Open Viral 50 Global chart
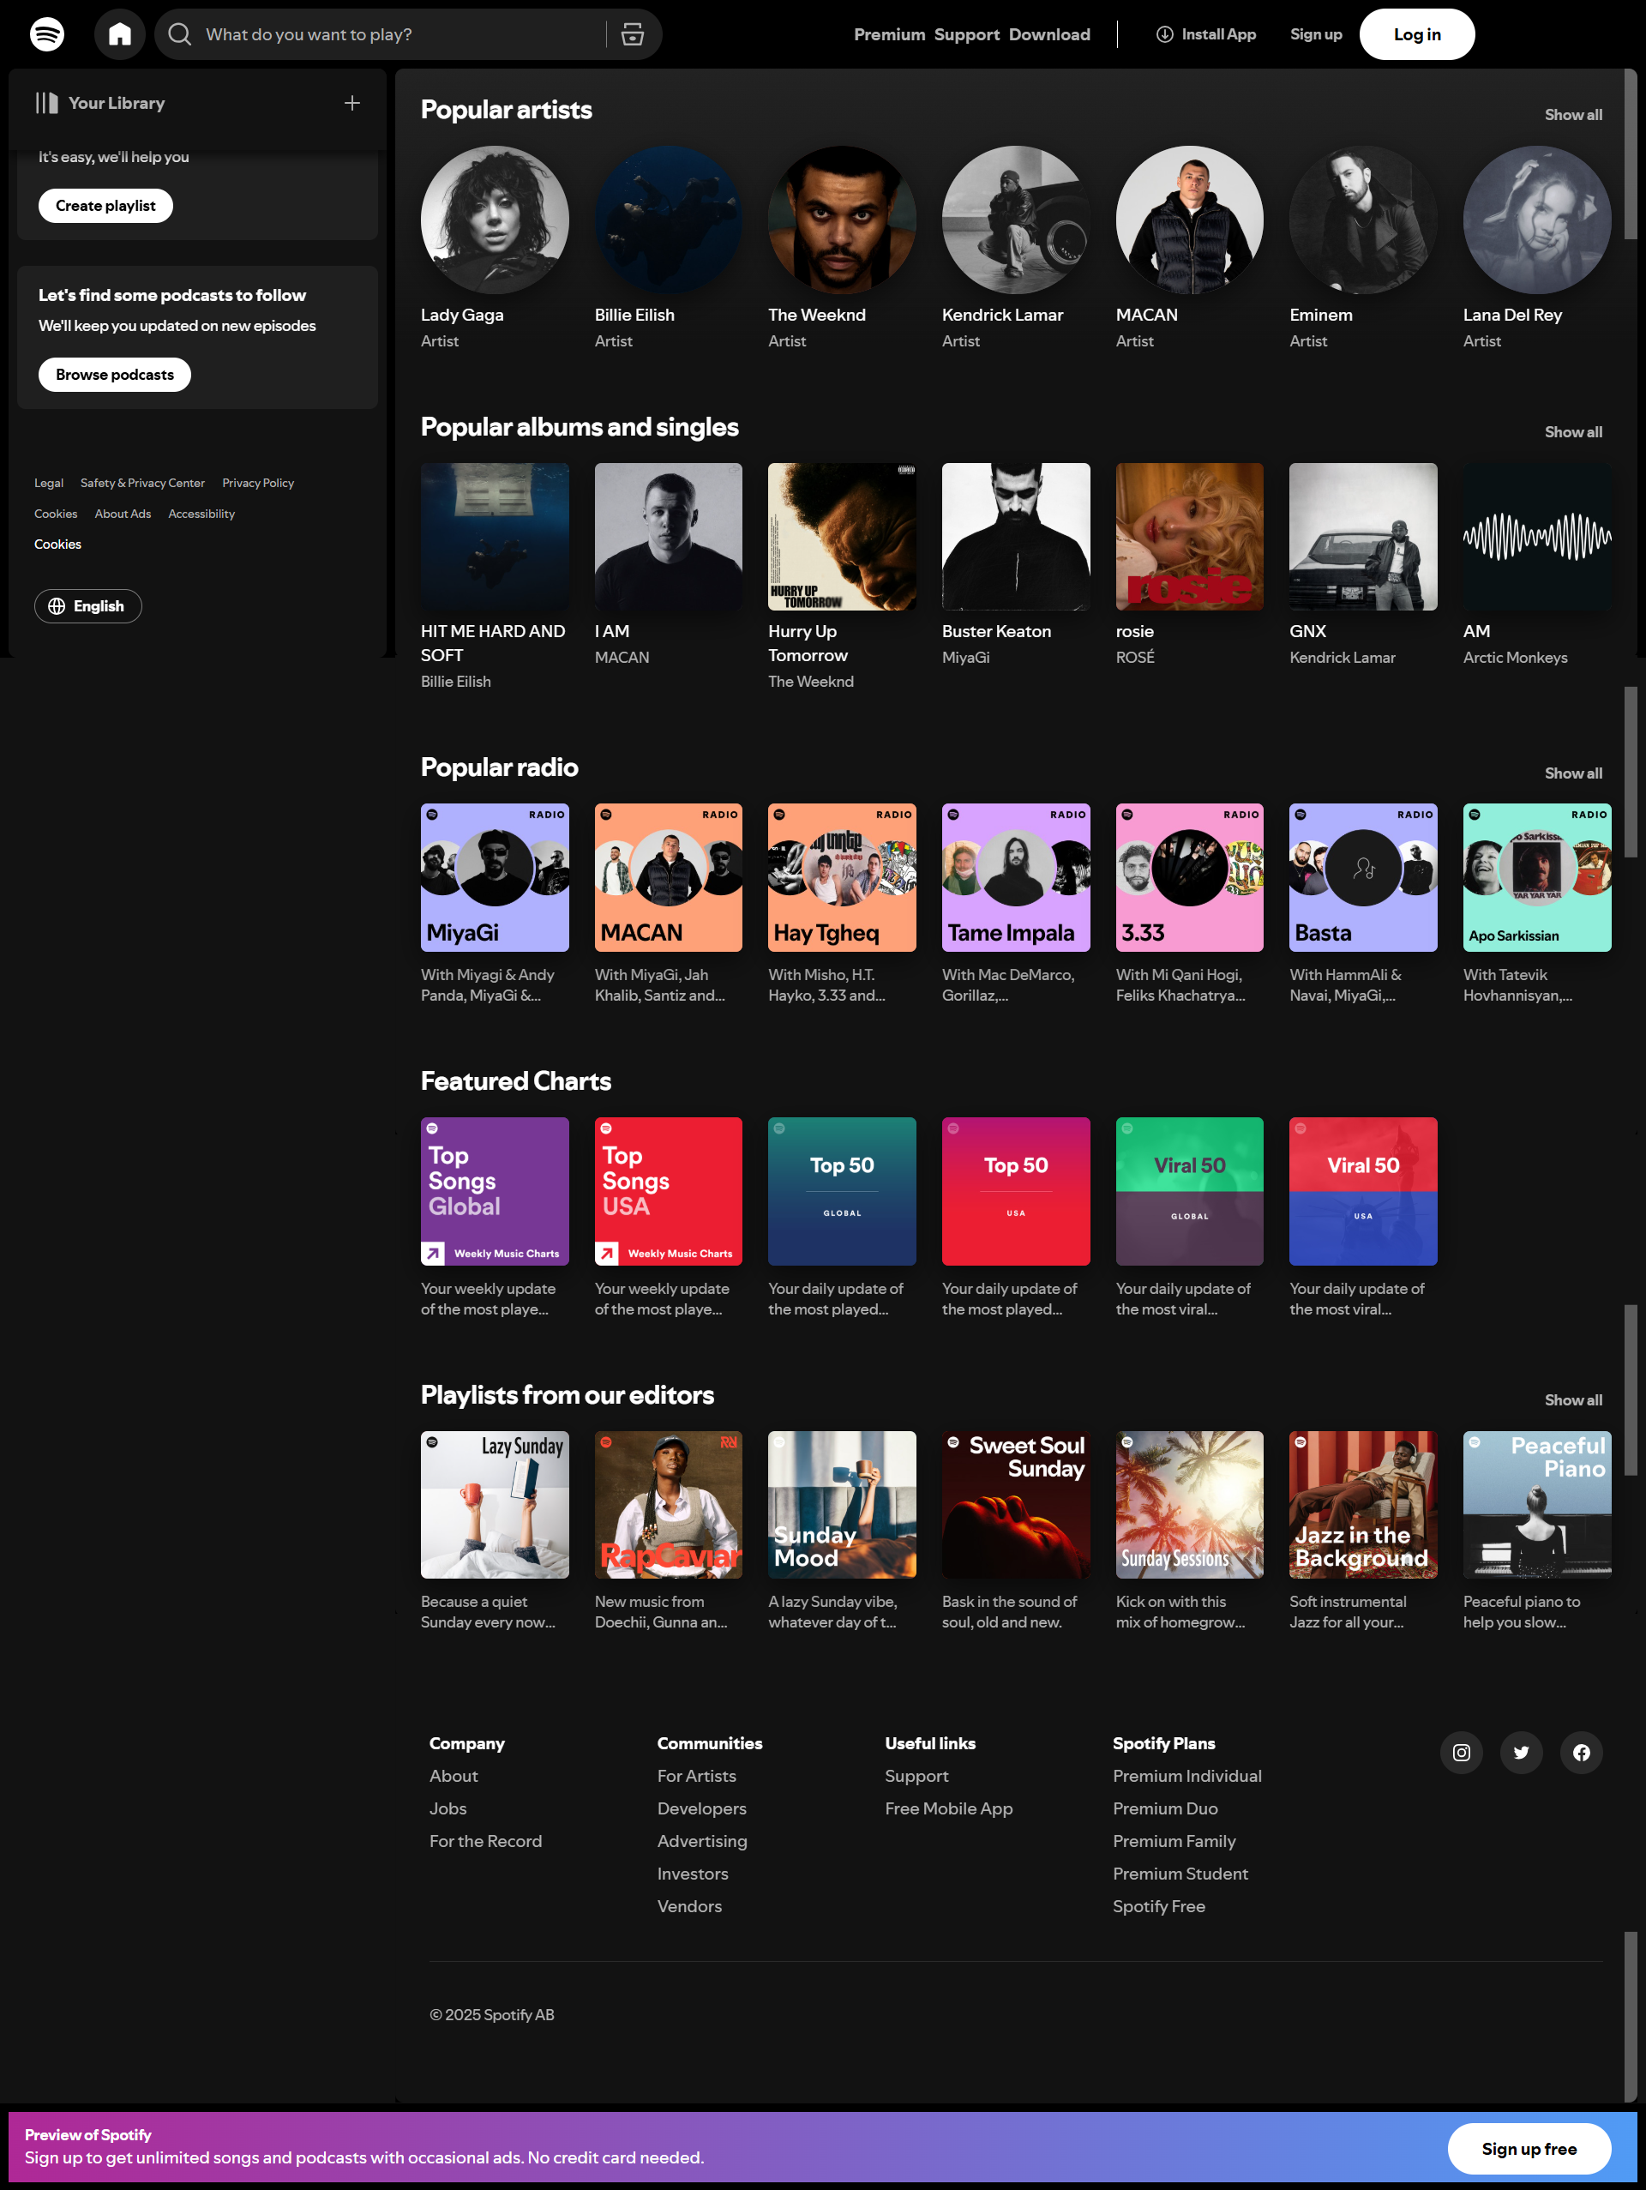This screenshot has width=1646, height=2190. (x=1190, y=1191)
